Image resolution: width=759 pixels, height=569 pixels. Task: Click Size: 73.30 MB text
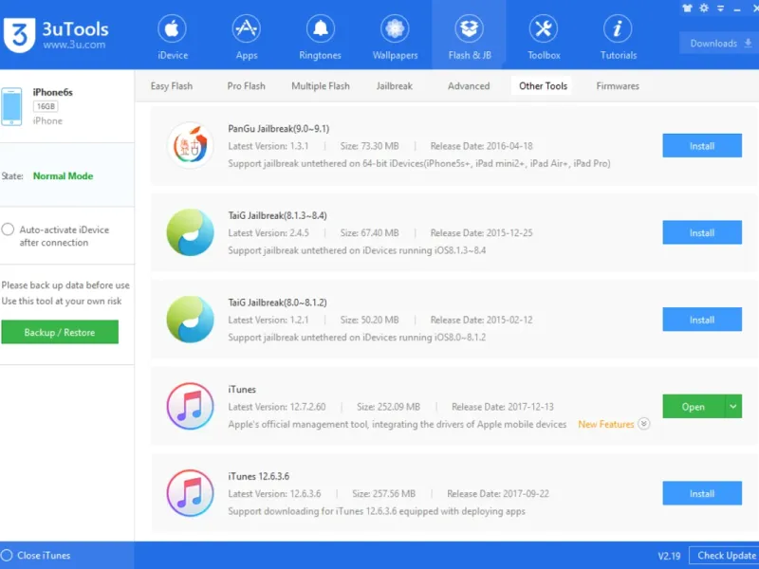click(369, 146)
